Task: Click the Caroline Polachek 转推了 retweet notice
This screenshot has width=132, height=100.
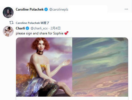Action: click(x=32, y=23)
